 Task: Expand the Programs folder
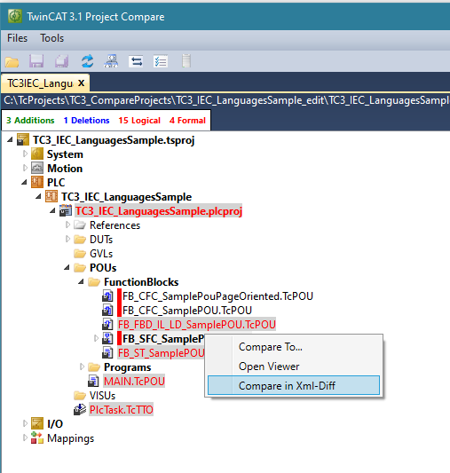click(82, 367)
